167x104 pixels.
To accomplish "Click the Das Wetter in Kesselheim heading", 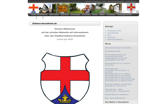I will [117, 102].
